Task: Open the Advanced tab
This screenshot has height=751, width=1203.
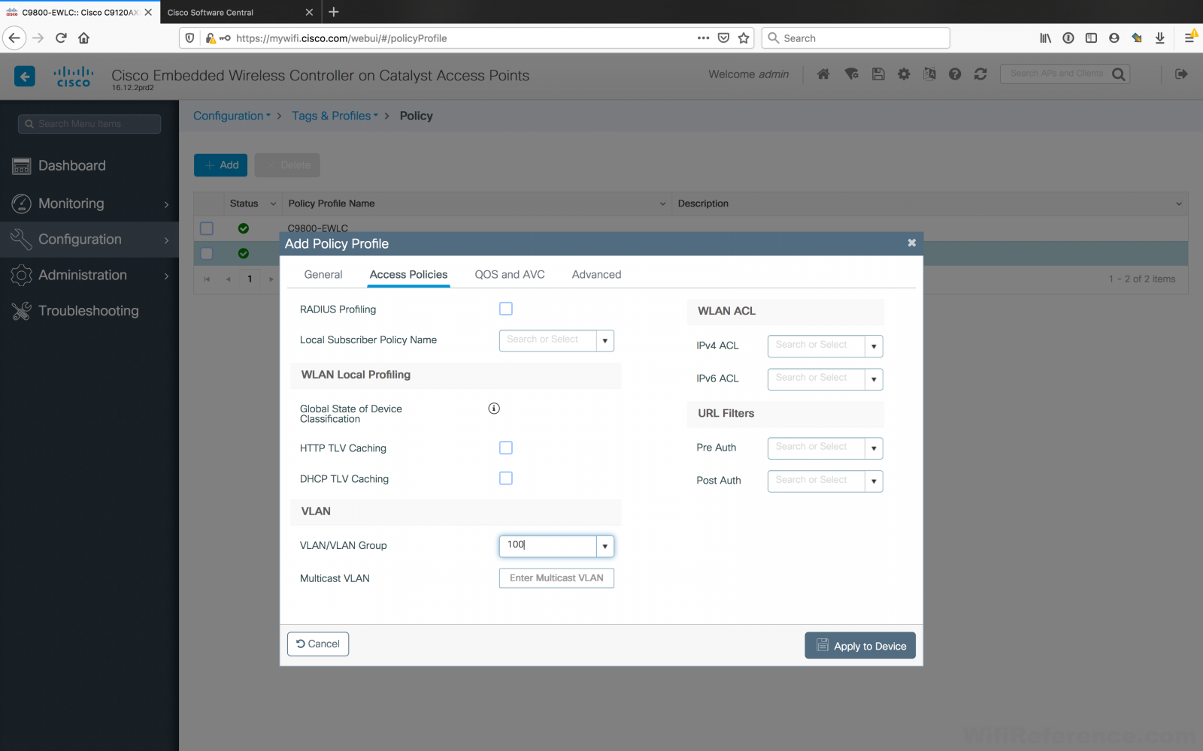Action: (x=596, y=275)
